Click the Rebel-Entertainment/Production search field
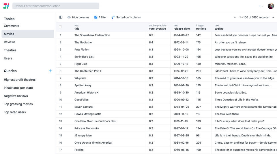Screen dimensions: 277x154 (56, 6)
